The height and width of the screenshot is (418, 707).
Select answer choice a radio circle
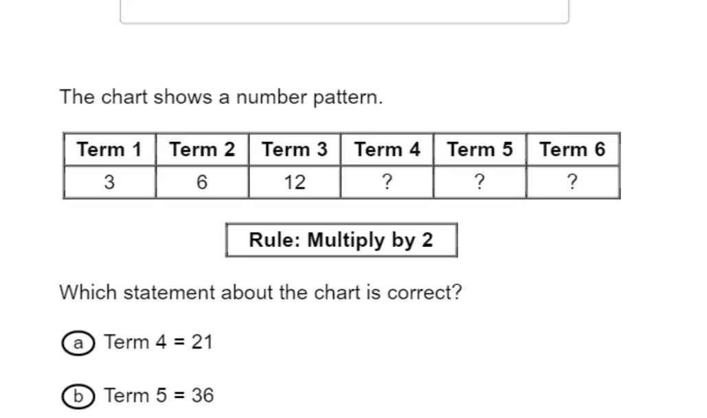[78, 343]
